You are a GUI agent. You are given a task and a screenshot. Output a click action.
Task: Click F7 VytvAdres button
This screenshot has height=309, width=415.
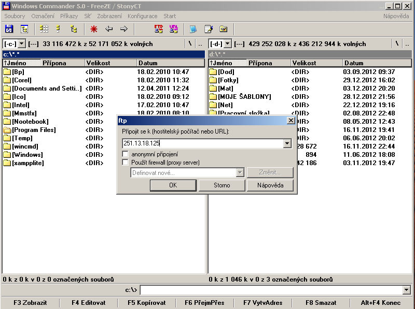(263, 303)
